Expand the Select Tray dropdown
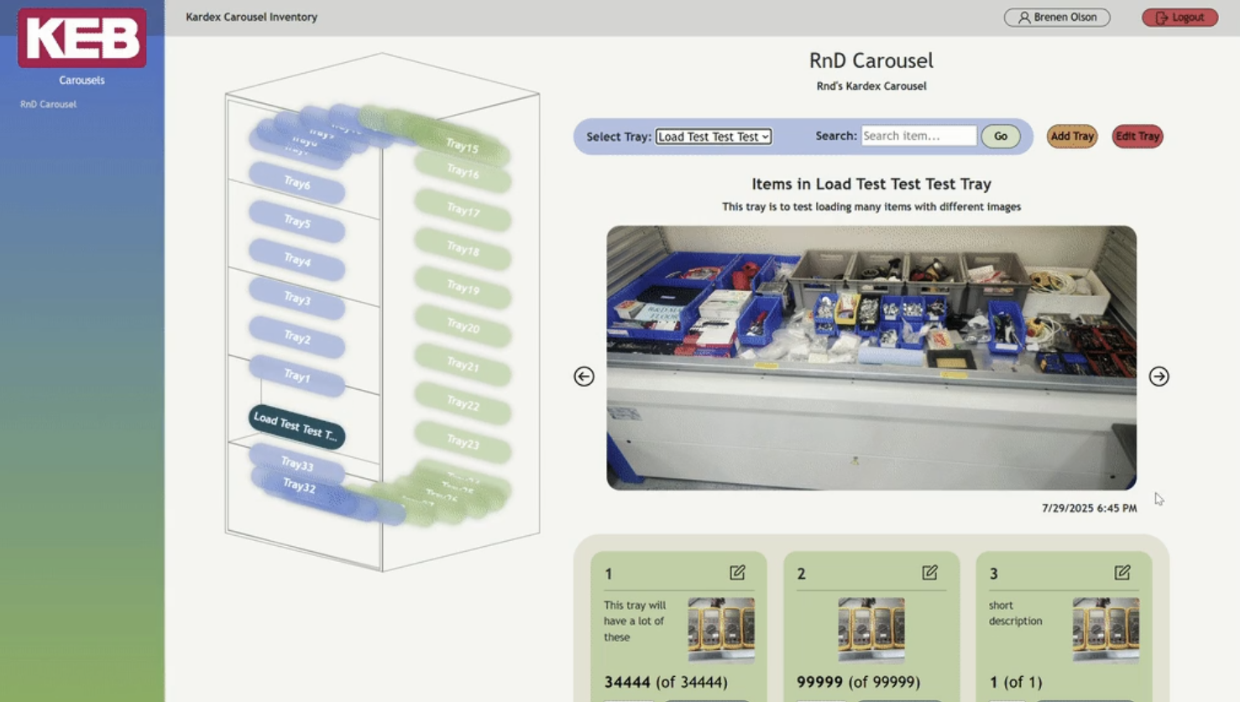This screenshot has height=702, width=1240. coord(713,137)
